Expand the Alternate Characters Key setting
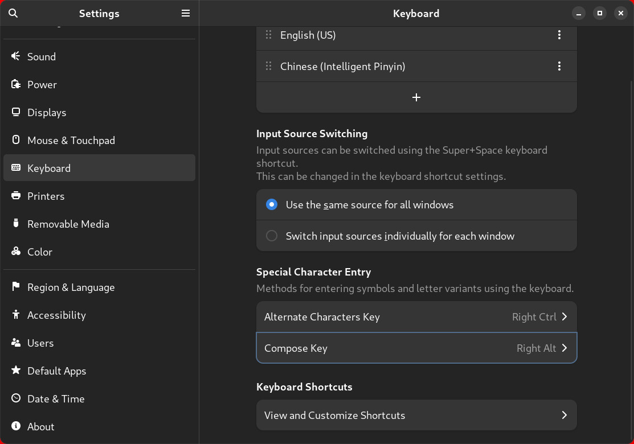The width and height of the screenshot is (634, 444). click(416, 316)
